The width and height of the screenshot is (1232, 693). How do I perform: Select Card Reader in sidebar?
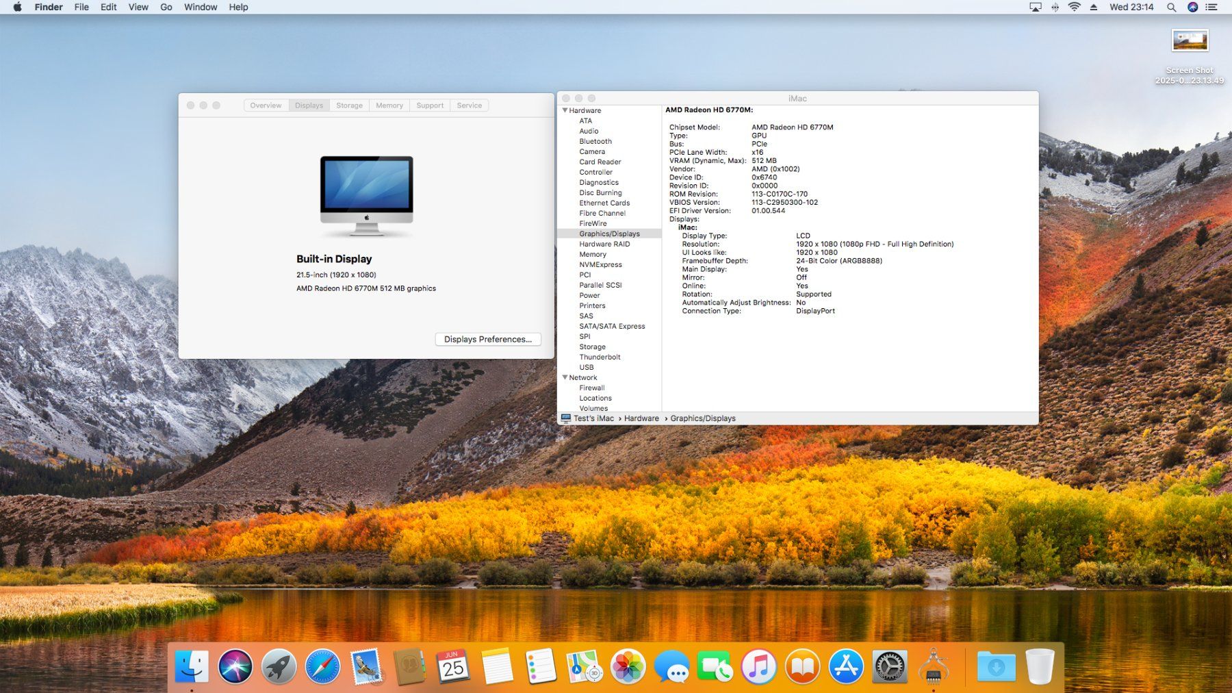click(600, 162)
